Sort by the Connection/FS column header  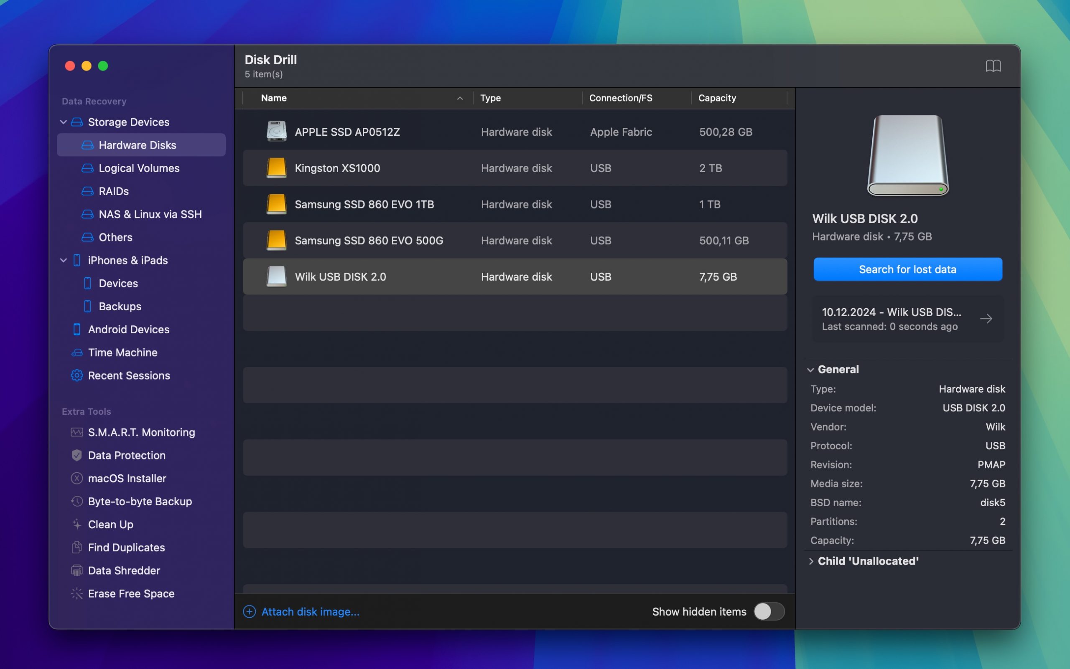click(x=621, y=98)
